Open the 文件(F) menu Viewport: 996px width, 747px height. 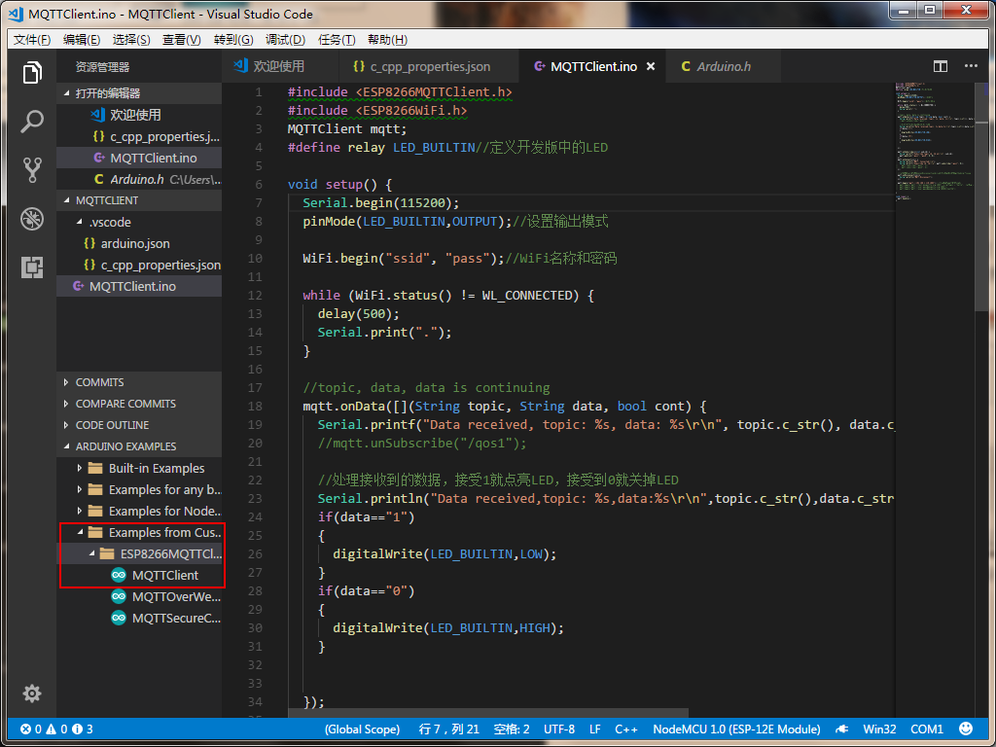click(32, 39)
